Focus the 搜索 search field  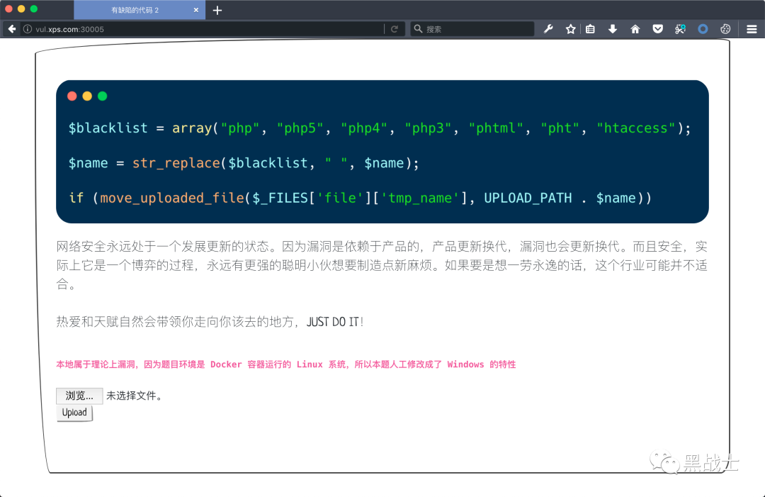(x=472, y=29)
